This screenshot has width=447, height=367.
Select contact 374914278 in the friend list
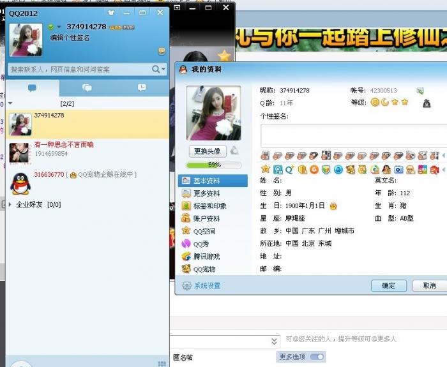(87, 124)
